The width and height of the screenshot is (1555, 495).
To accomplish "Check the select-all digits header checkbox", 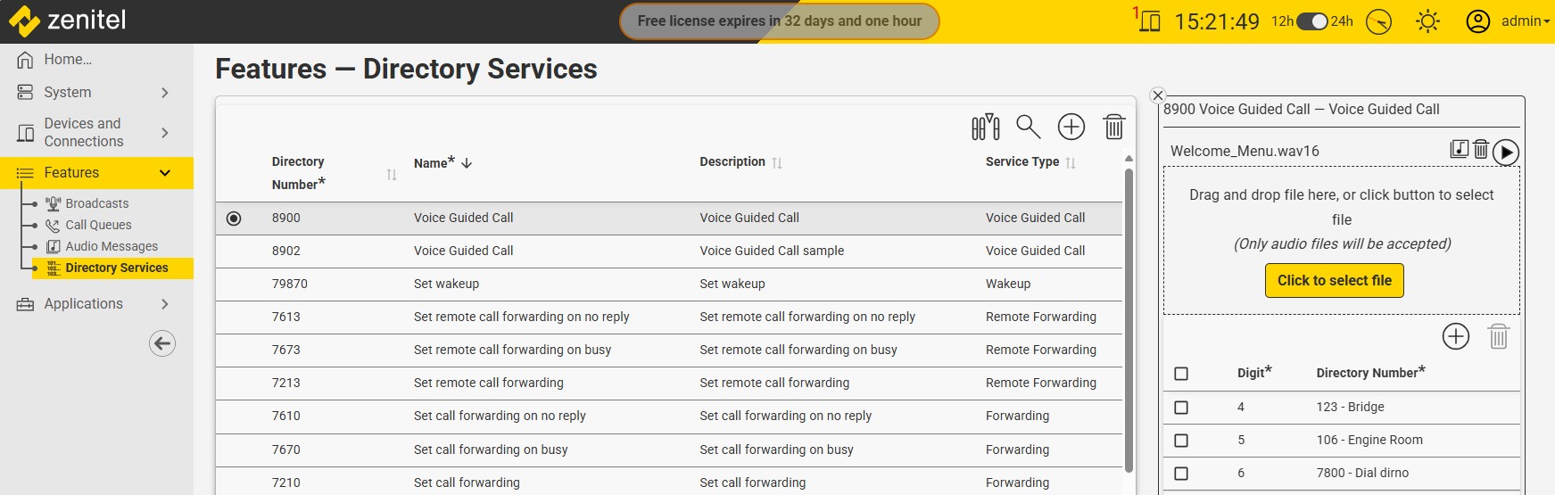I will pos(1181,374).
